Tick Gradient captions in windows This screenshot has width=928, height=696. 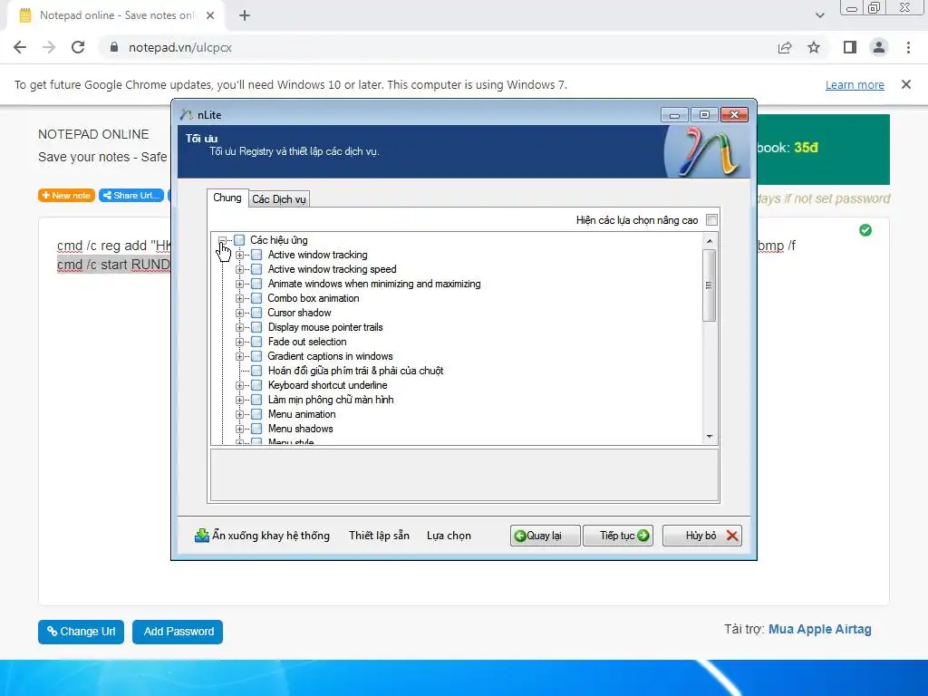click(x=256, y=356)
